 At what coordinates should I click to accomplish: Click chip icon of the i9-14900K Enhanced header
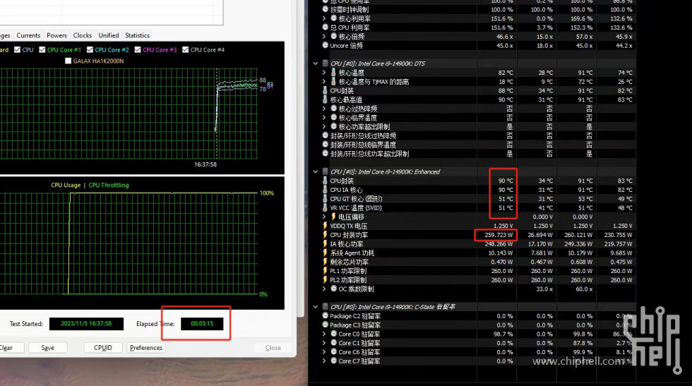coord(326,171)
